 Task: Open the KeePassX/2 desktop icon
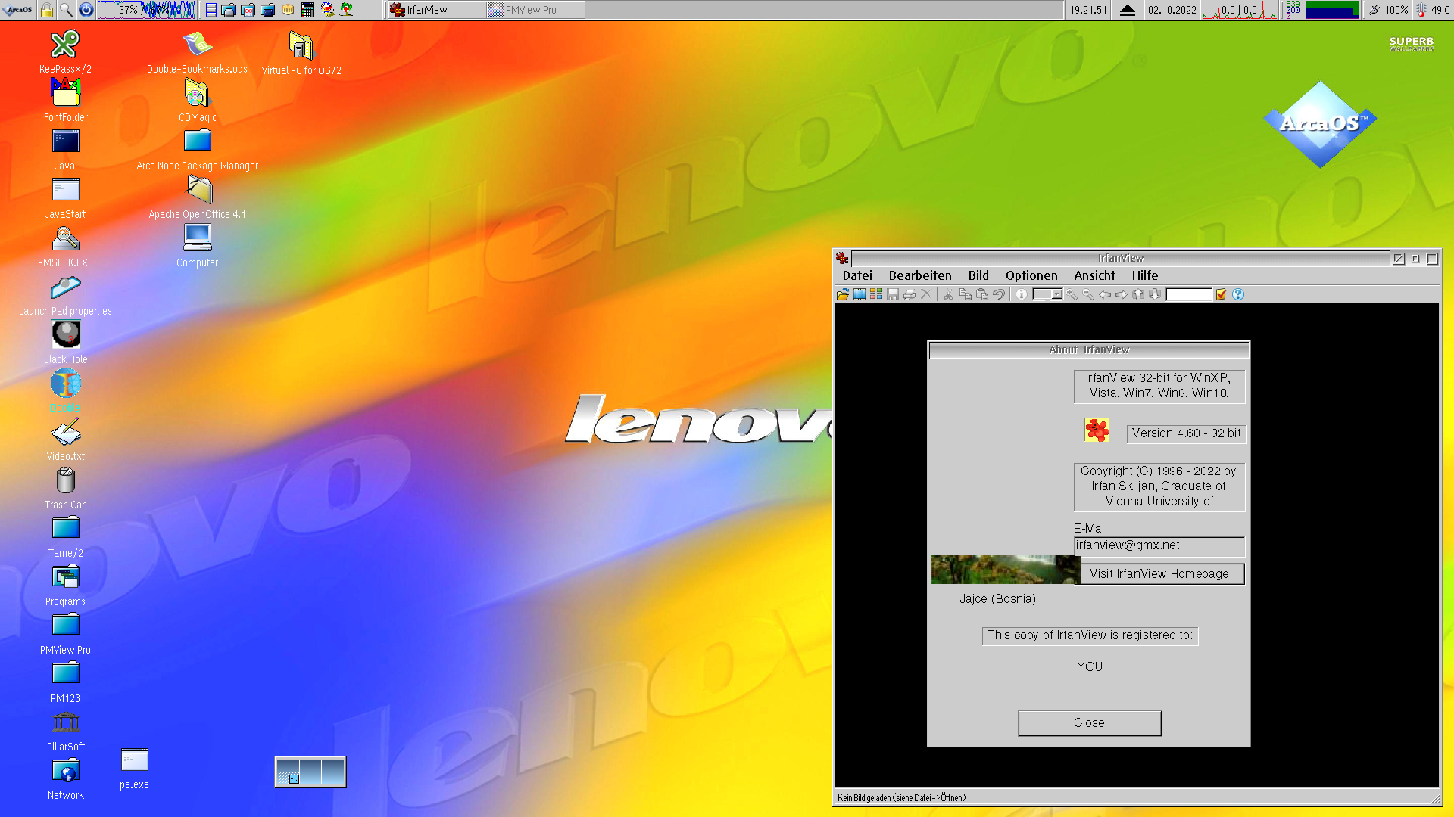pos(65,51)
